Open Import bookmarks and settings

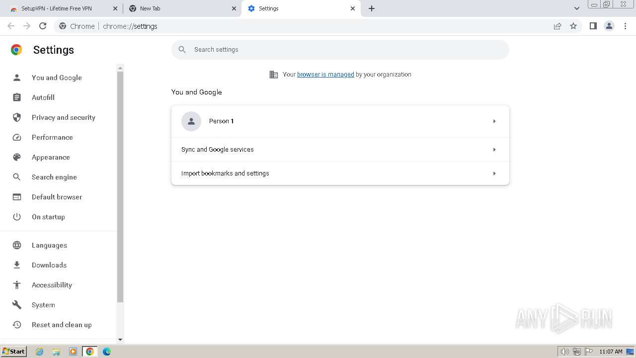pyautogui.click(x=340, y=174)
